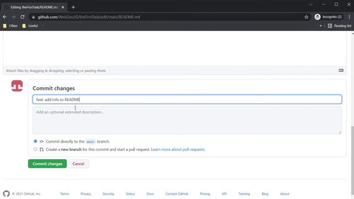Select Commit directly to the main branch
Image resolution: width=354 pixels, height=199 pixels.
click(35, 142)
